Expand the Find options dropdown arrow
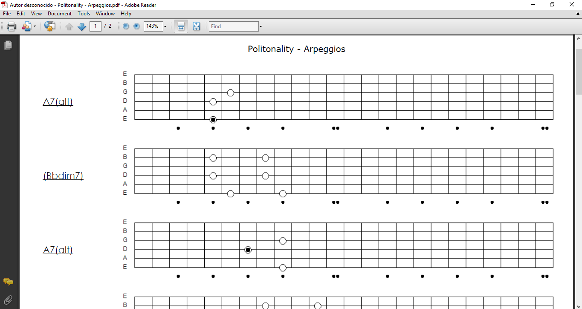This screenshot has height=309, width=582. [x=261, y=26]
